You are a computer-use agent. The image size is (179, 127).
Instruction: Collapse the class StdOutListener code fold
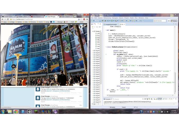pos(106,47)
